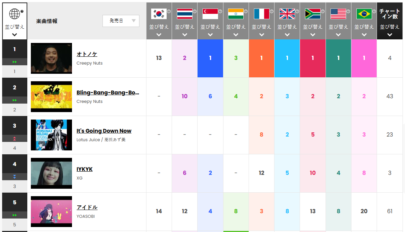Click the India flag icon
The width and height of the screenshot is (405, 232).
[235, 14]
